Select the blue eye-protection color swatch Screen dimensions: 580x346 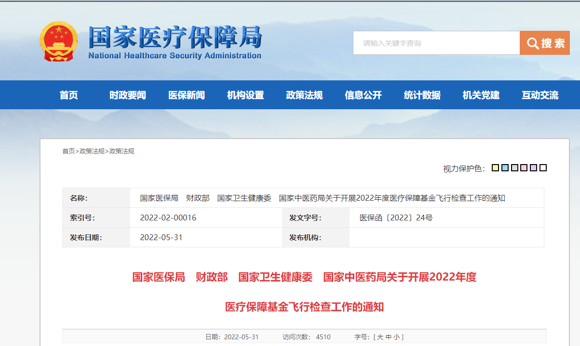(x=505, y=168)
